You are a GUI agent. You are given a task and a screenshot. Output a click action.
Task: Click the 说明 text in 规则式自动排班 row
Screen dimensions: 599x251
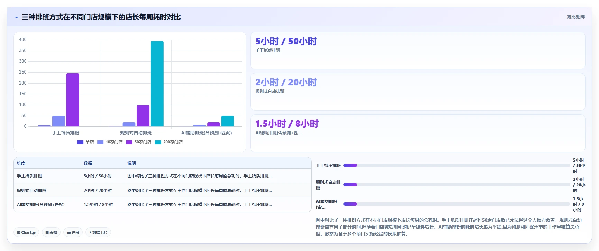tap(200, 191)
